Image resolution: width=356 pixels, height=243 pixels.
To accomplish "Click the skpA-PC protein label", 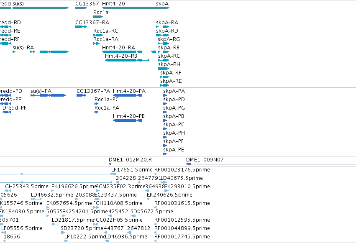I will click(174, 125).
